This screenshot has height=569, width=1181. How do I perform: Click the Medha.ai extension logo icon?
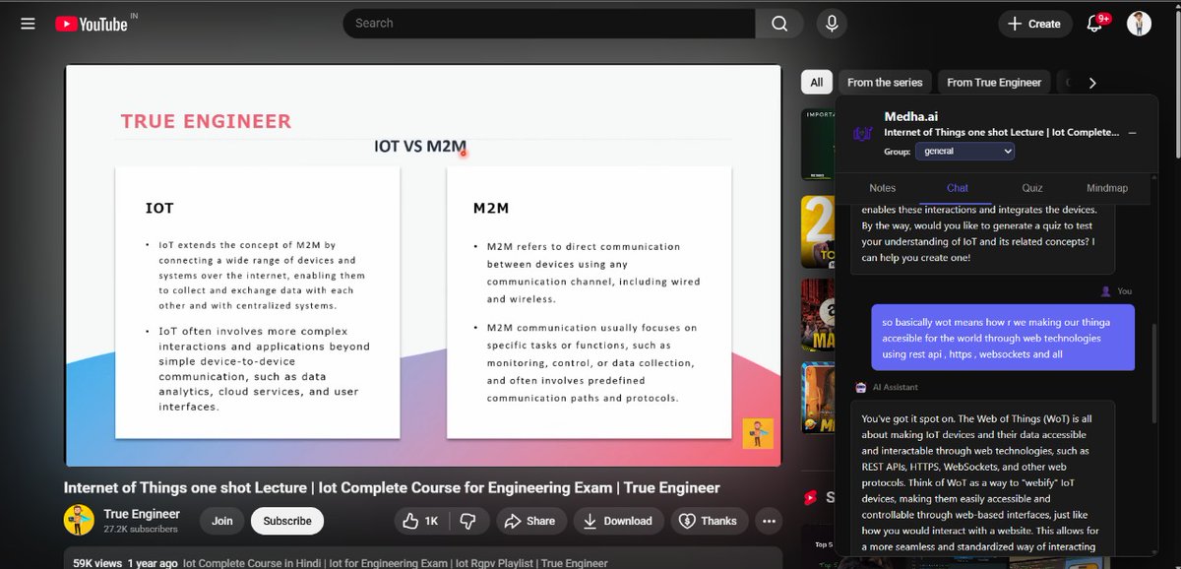pos(862,132)
